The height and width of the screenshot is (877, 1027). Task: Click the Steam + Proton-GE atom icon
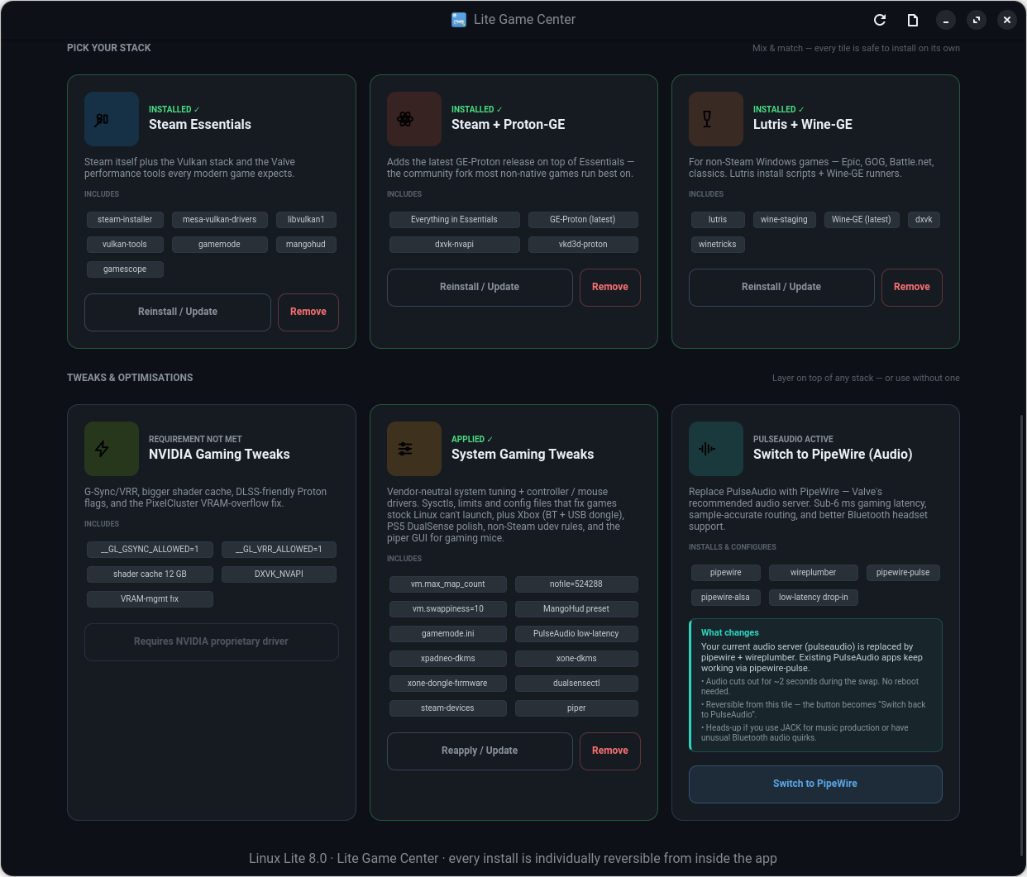tap(414, 119)
